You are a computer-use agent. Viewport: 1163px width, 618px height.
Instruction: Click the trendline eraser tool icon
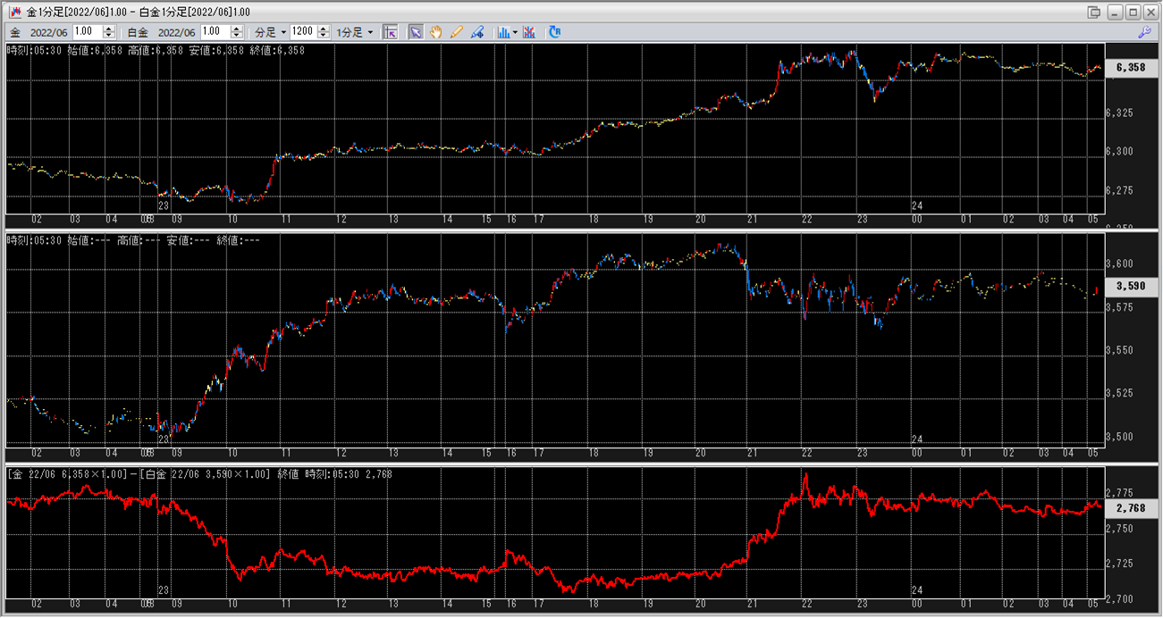coord(477,32)
